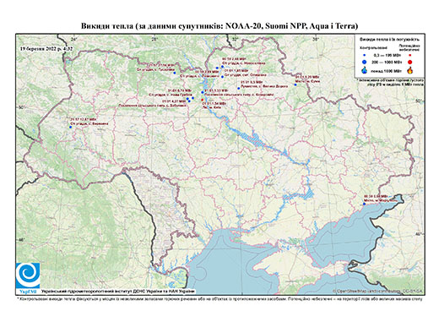Click the '24°' longitude label at the map top
The image size is (439, 311).
(74, 40)
